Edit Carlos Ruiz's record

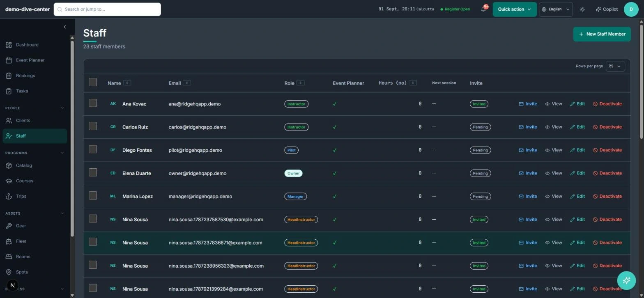pyautogui.click(x=577, y=127)
